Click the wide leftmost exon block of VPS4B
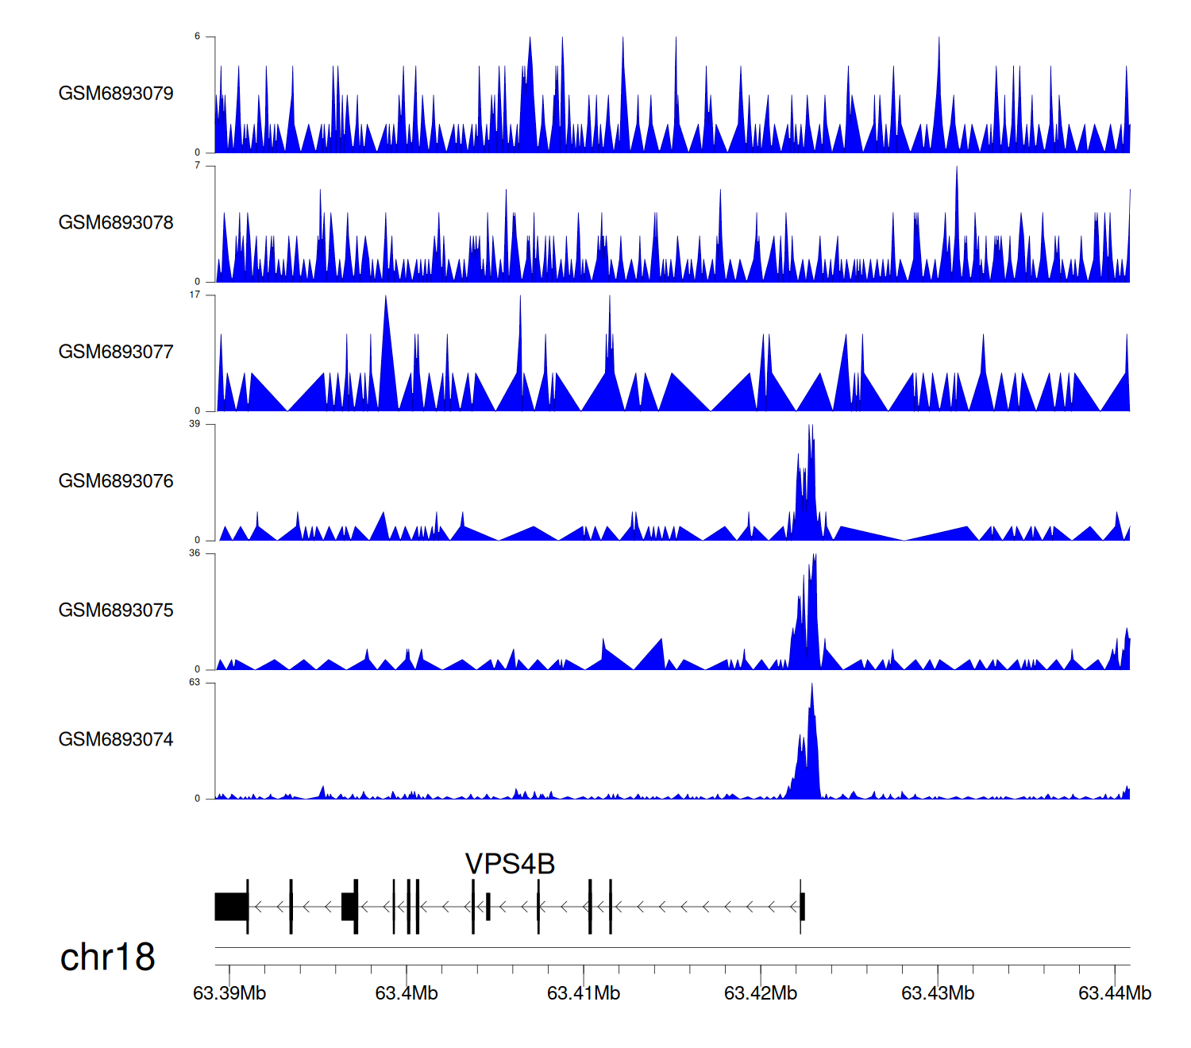This screenshot has width=1191, height=1048. (x=231, y=907)
